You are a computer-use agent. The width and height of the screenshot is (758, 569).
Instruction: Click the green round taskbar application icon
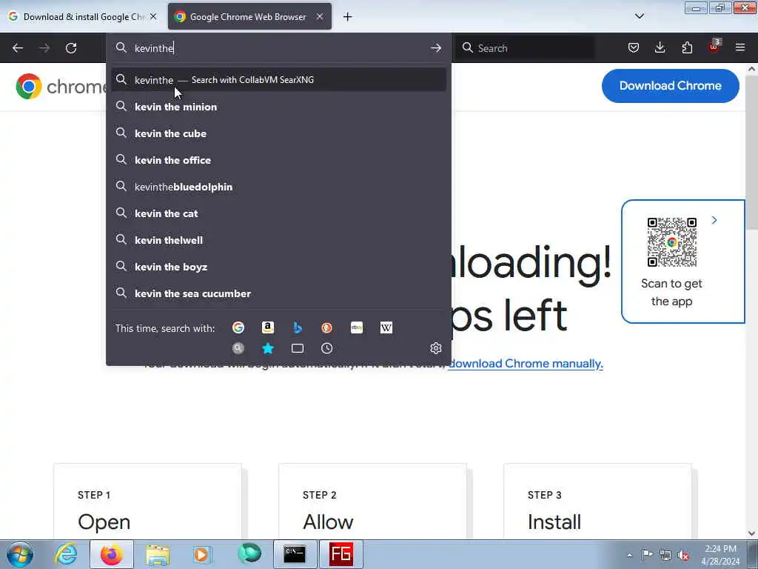(249, 554)
